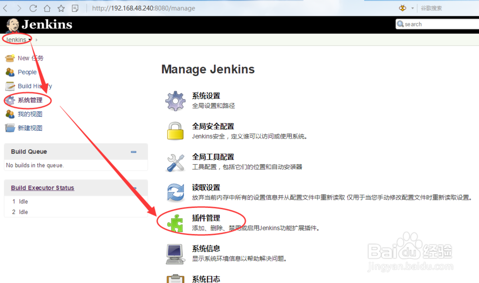Click the browser forward arrow
Screen dimensions: 479x283
(19, 8)
